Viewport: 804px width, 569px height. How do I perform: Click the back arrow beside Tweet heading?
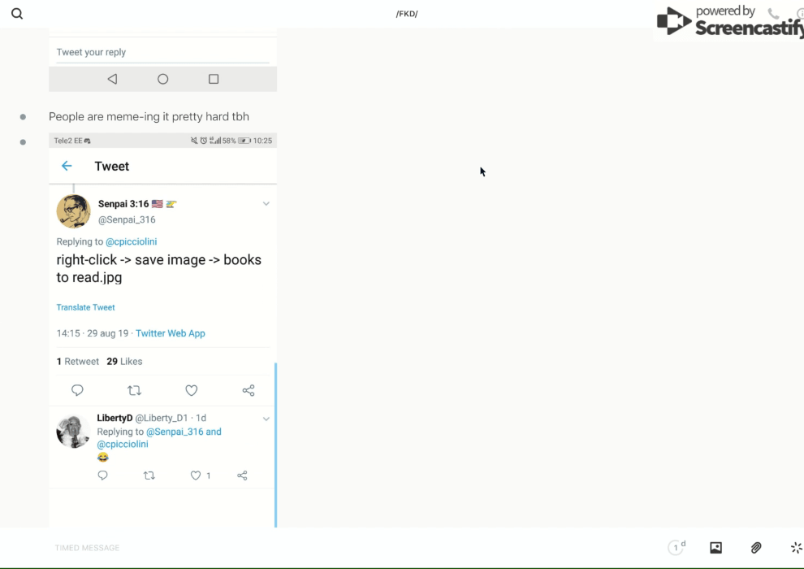[67, 166]
